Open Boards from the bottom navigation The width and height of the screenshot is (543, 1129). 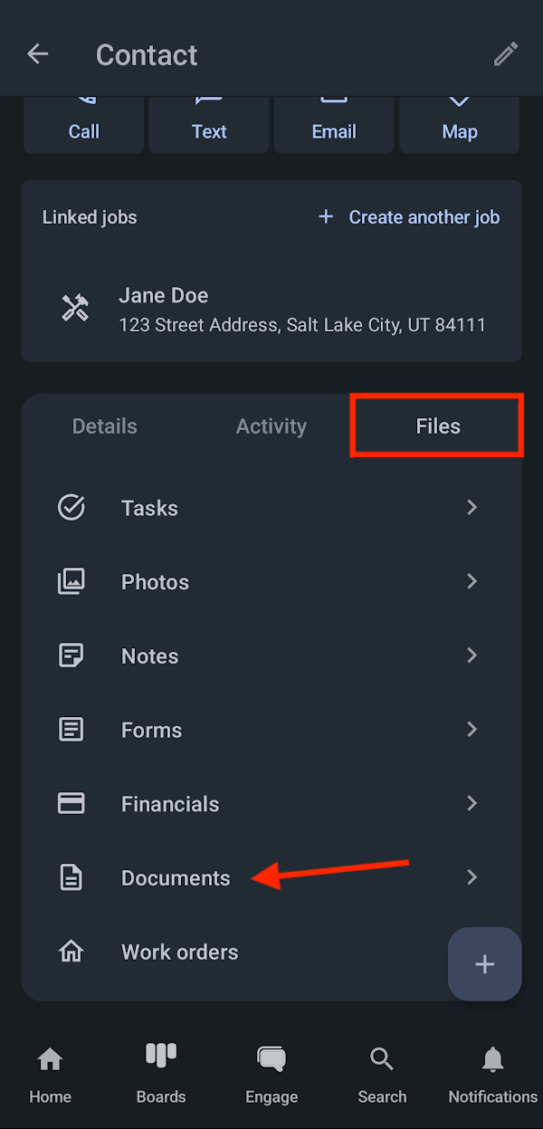point(160,1073)
